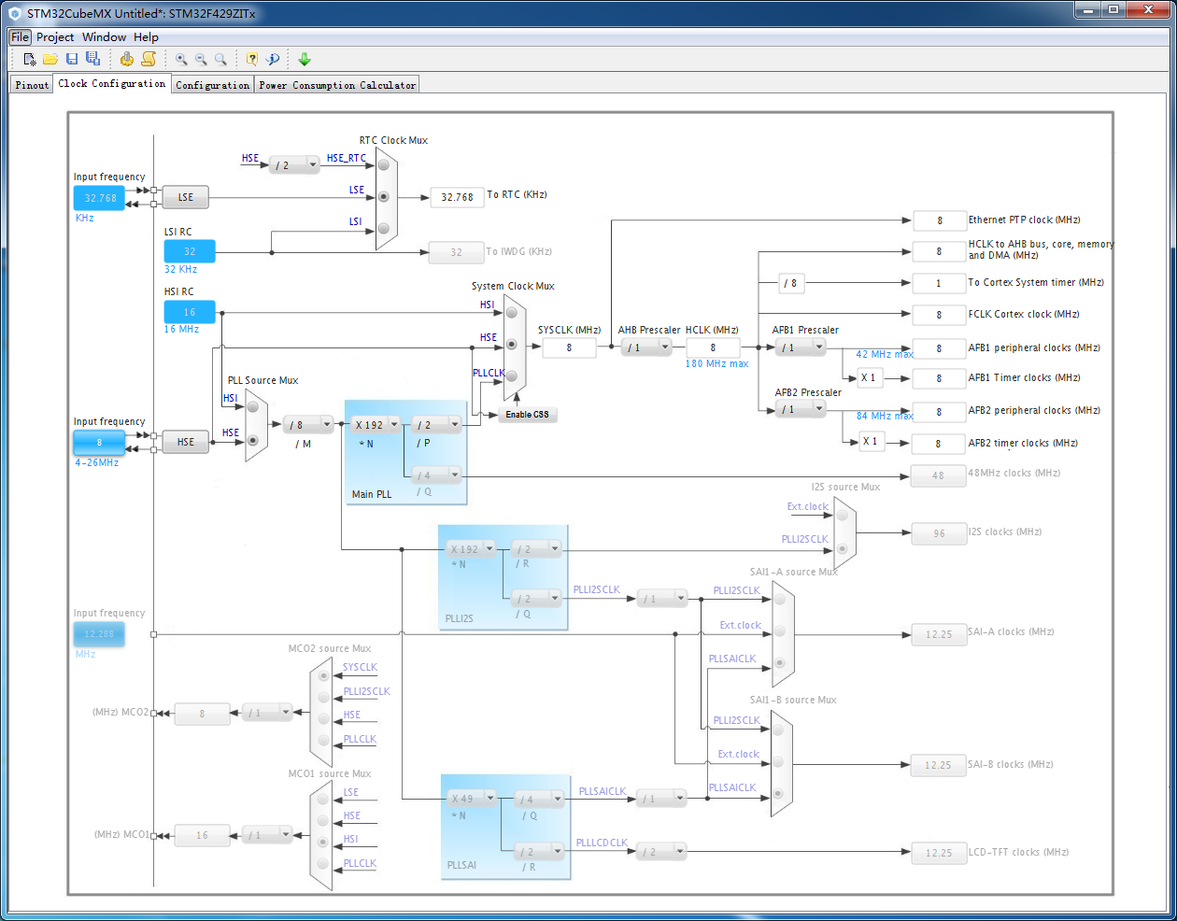Click the HSE oscillator button
The width and height of the screenshot is (1177, 921).
(x=186, y=442)
